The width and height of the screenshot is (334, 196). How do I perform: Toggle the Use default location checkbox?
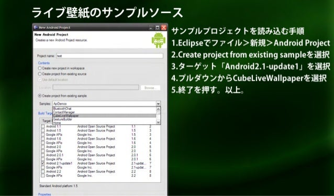tap(40, 80)
